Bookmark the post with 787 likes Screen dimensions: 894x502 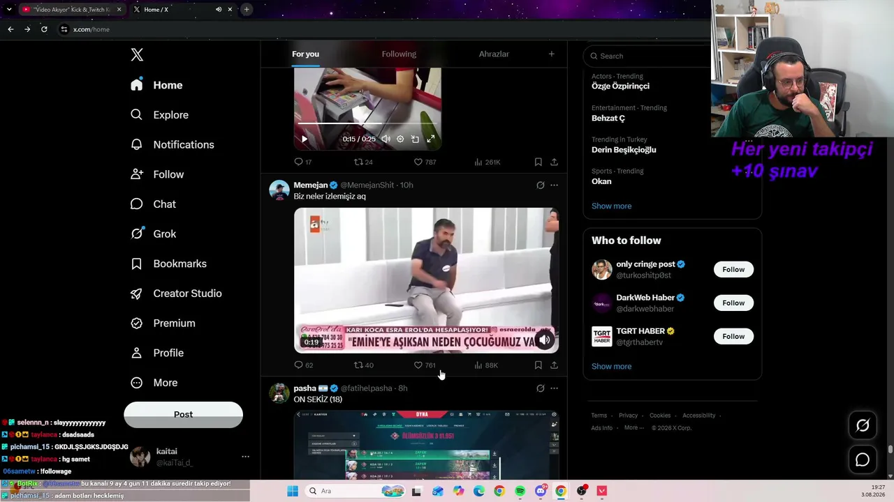(538, 162)
